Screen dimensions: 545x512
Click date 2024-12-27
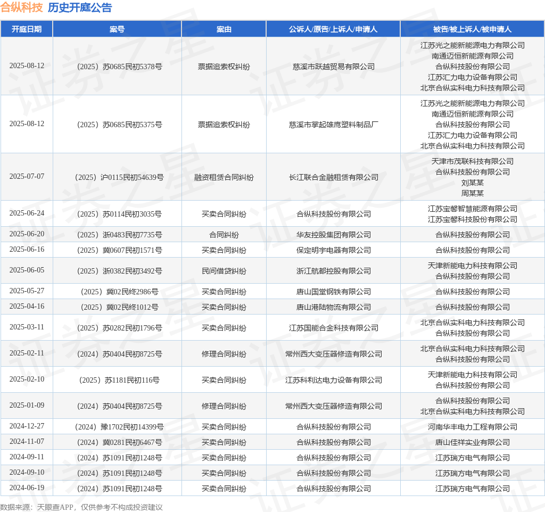point(27,426)
